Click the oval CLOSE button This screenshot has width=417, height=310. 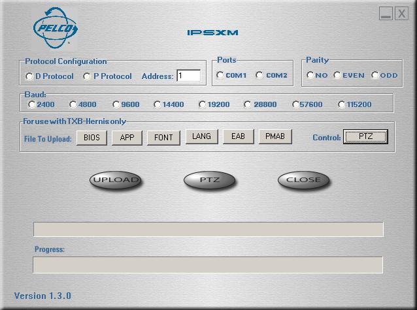[303, 180]
